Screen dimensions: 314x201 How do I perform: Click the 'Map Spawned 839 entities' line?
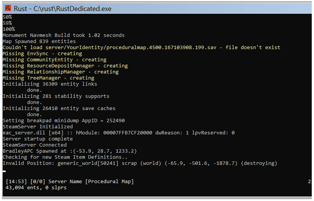[39, 41]
